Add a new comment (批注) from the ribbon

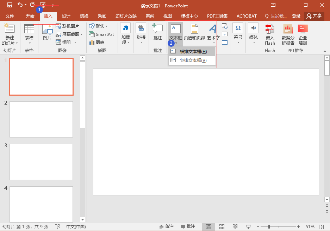coord(158,32)
